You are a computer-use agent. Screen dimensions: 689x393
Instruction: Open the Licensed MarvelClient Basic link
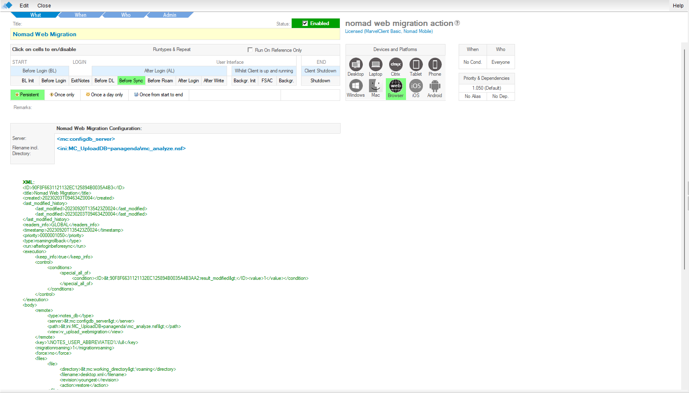pos(389,31)
